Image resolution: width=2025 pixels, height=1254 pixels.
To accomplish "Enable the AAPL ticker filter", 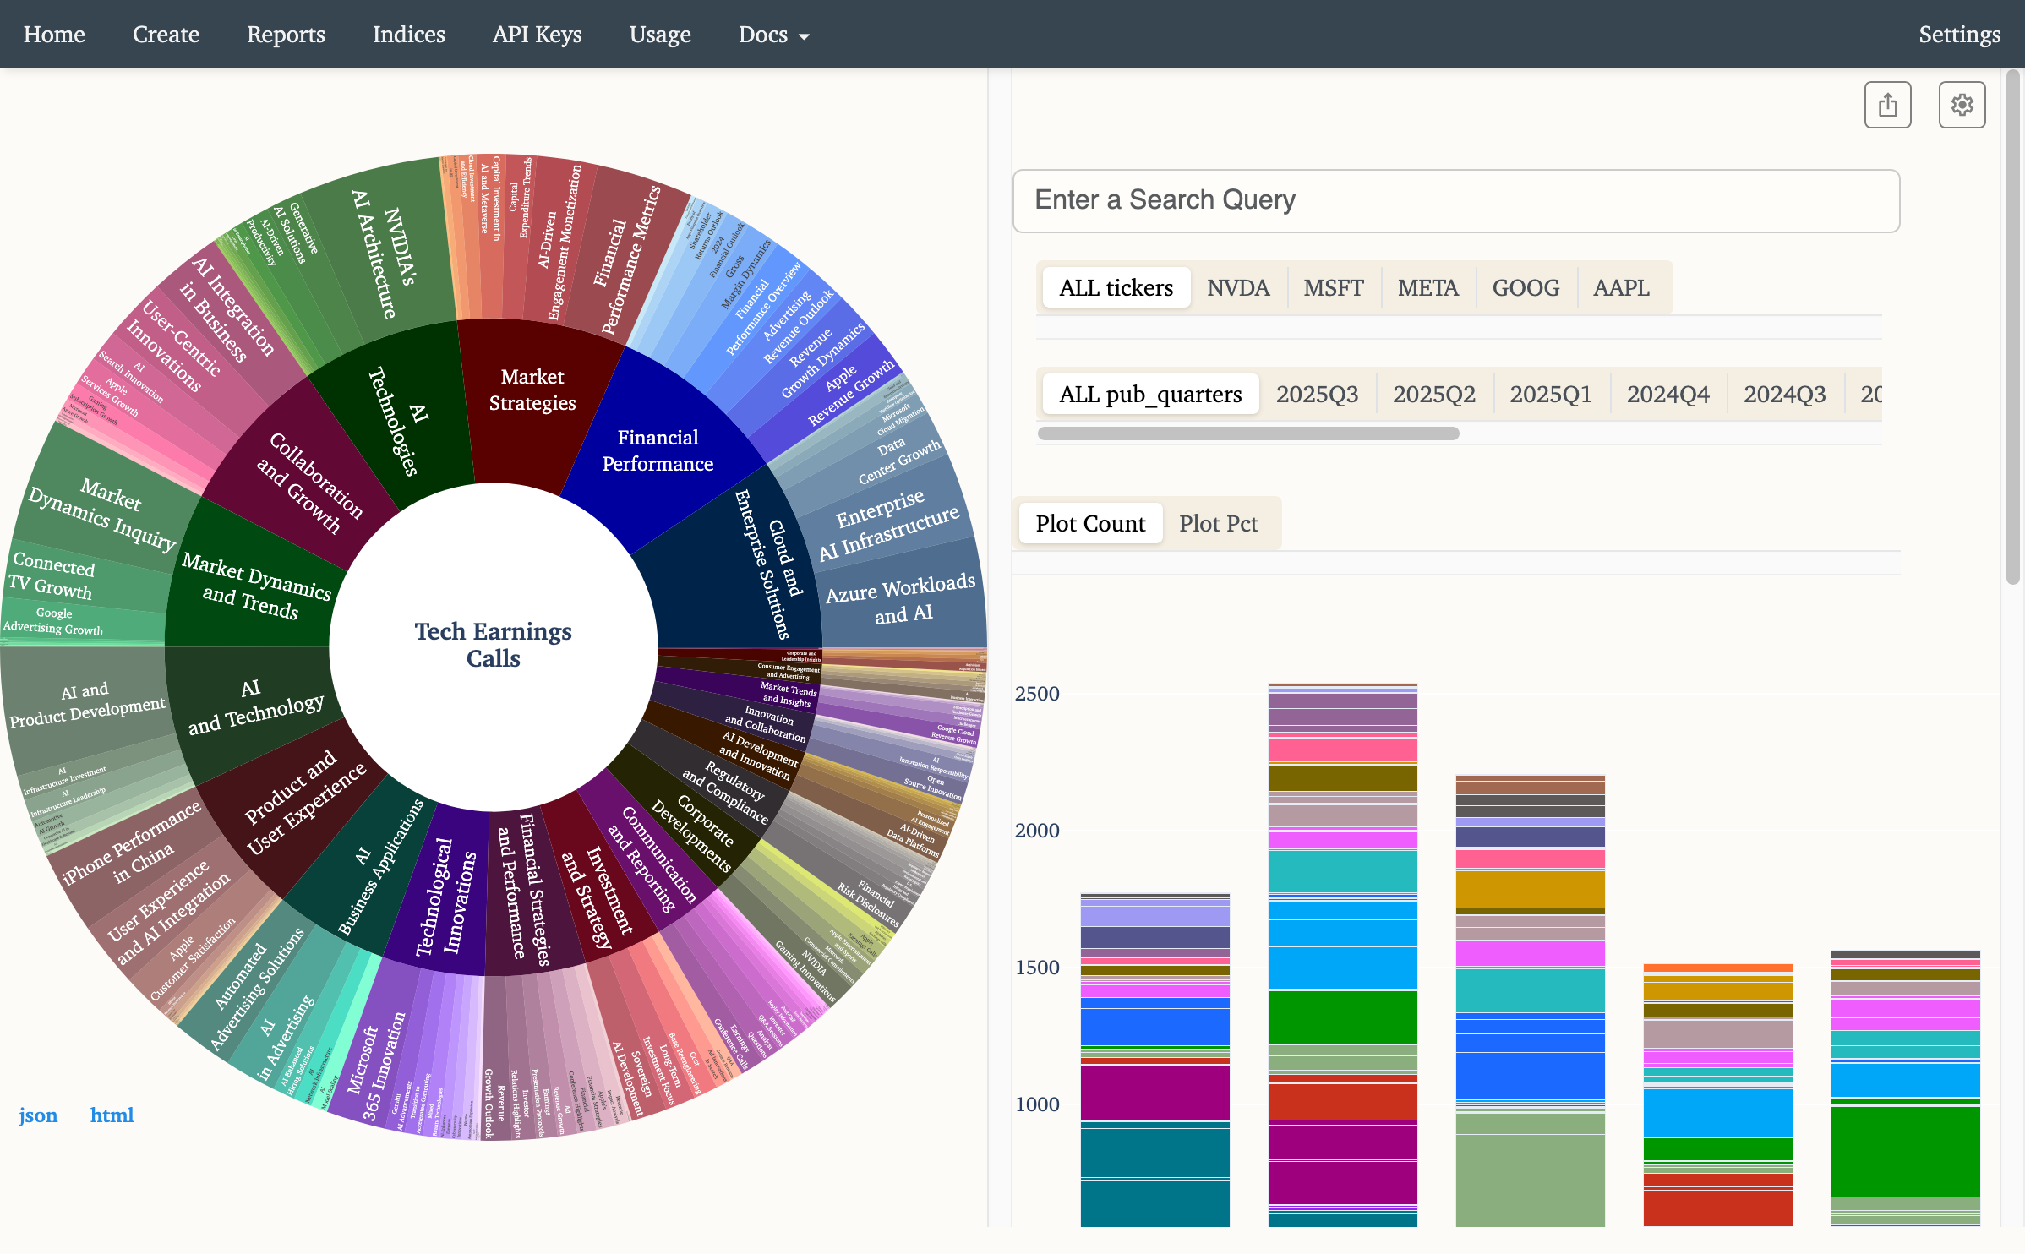I will coord(1621,287).
